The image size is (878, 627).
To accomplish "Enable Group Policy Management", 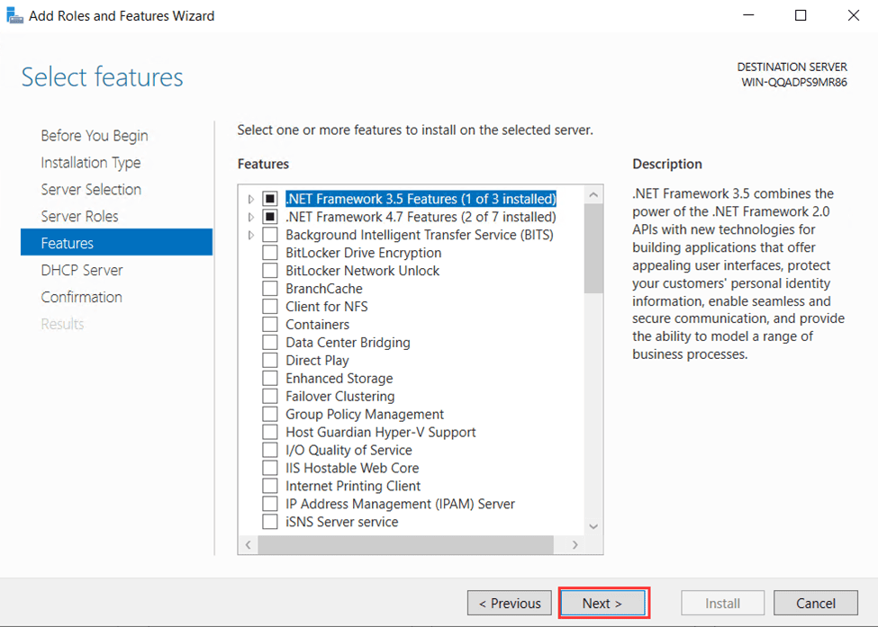I will [268, 414].
